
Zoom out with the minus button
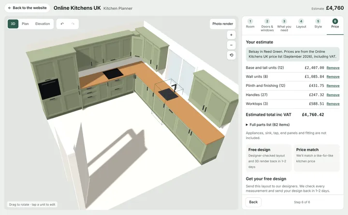[x=231, y=45]
